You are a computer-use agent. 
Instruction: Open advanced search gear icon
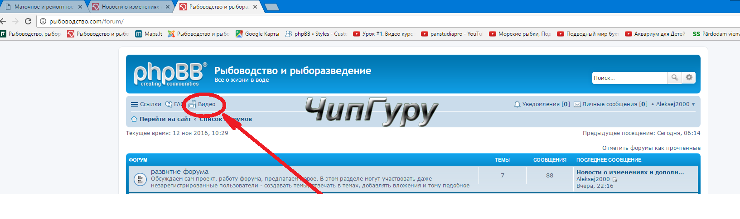click(689, 78)
